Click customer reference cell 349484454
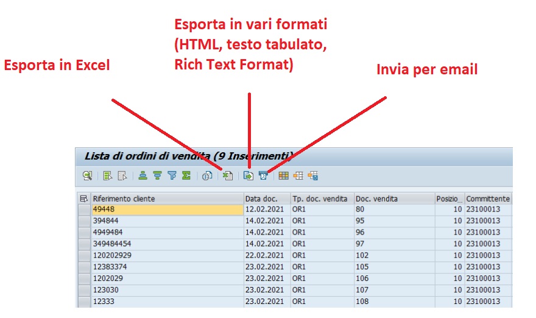The image size is (536, 318). [x=167, y=244]
